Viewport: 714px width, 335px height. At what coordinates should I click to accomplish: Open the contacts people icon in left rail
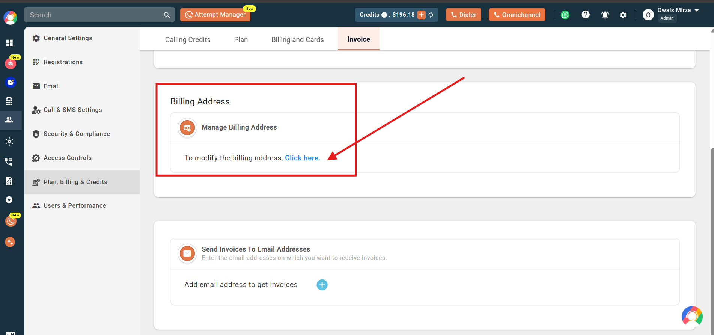pos(9,120)
